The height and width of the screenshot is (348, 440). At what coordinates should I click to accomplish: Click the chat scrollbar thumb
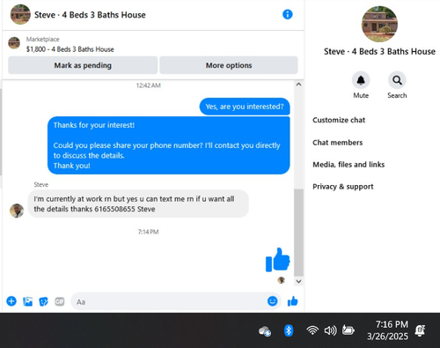coord(298,233)
